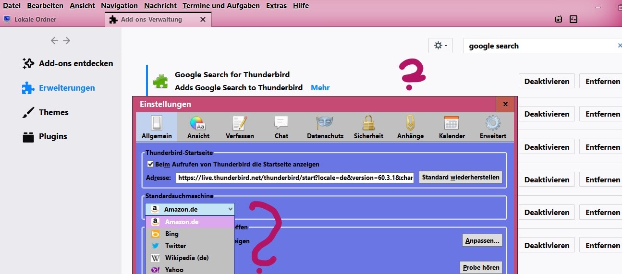
Task: Select Yahoo in search engine list
Action: [190, 269]
